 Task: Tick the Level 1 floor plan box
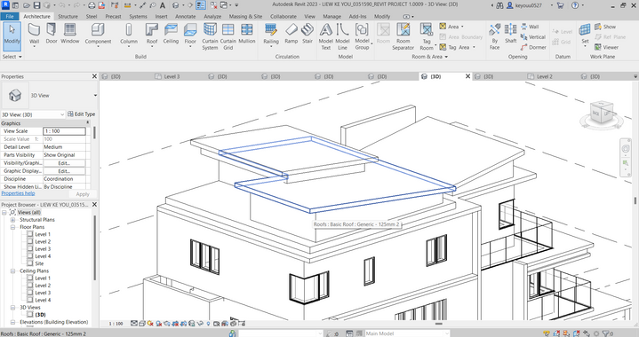[29, 234]
